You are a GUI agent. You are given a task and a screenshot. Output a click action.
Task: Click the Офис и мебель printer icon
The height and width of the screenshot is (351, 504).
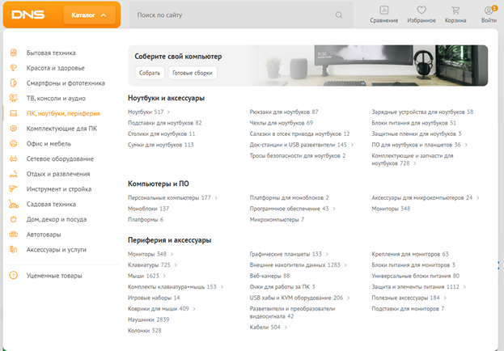pyautogui.click(x=13, y=143)
